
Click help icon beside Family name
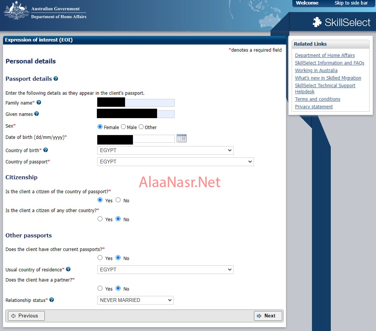pos(39,103)
